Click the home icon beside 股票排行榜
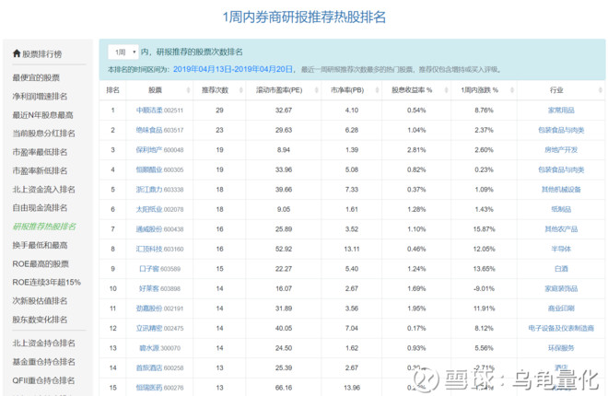 click(17, 53)
